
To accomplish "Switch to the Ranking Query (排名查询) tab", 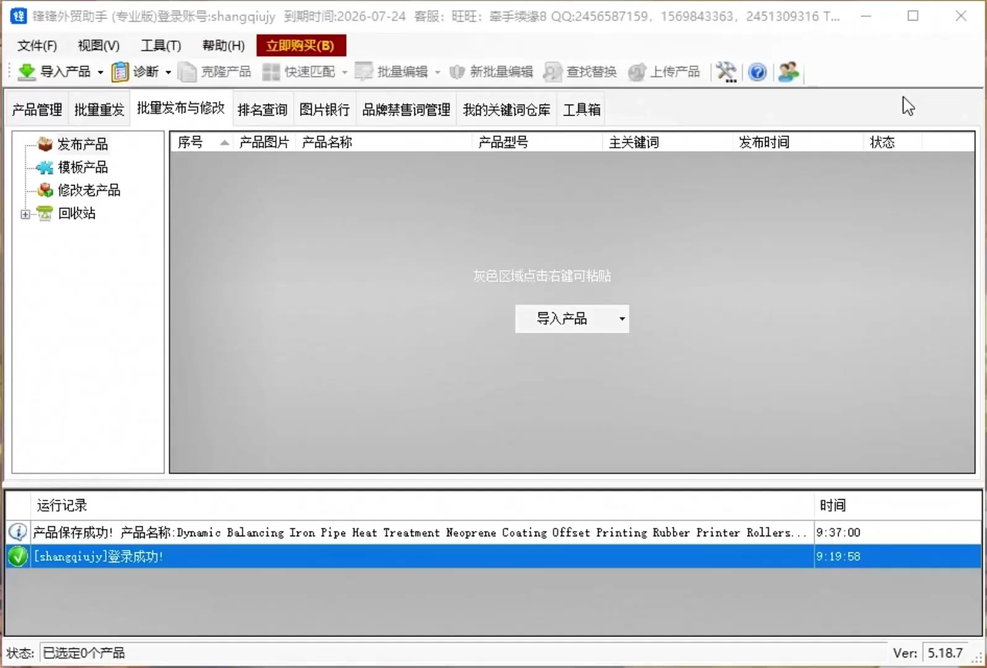I will [262, 109].
